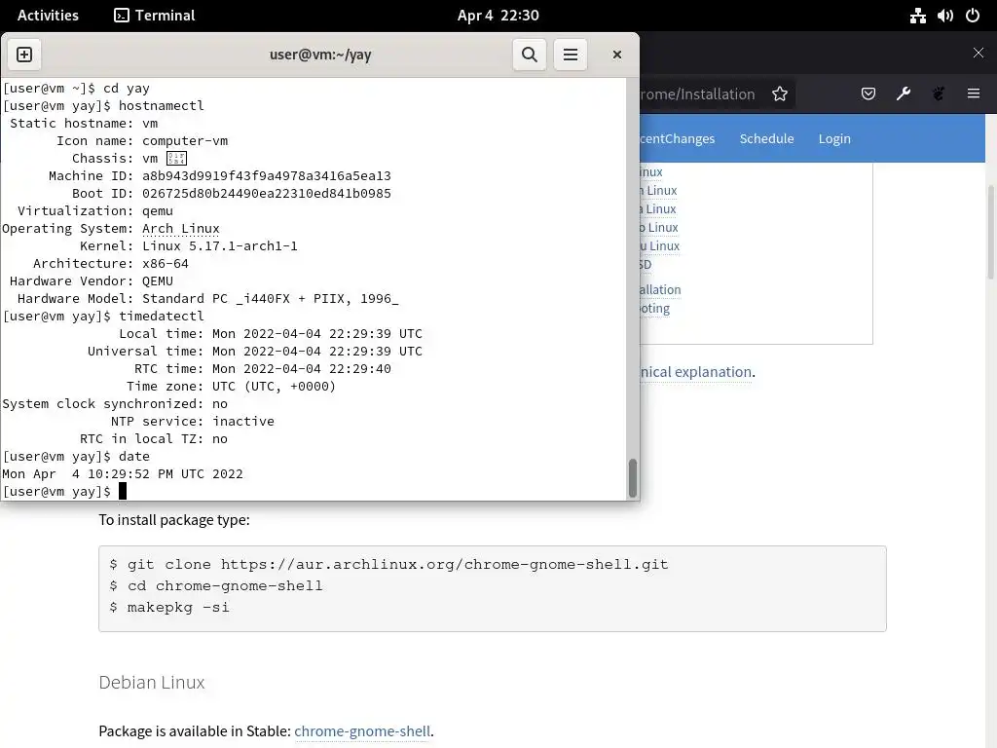Follow the technical explanation link
Image resolution: width=997 pixels, height=748 pixels.
[x=695, y=372]
